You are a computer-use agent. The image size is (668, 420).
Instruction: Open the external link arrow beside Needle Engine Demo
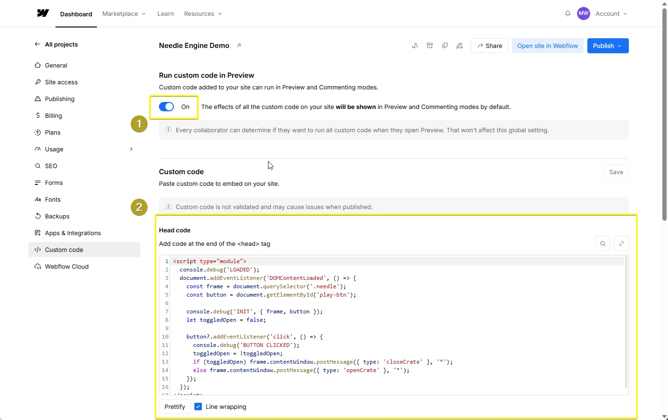239,46
